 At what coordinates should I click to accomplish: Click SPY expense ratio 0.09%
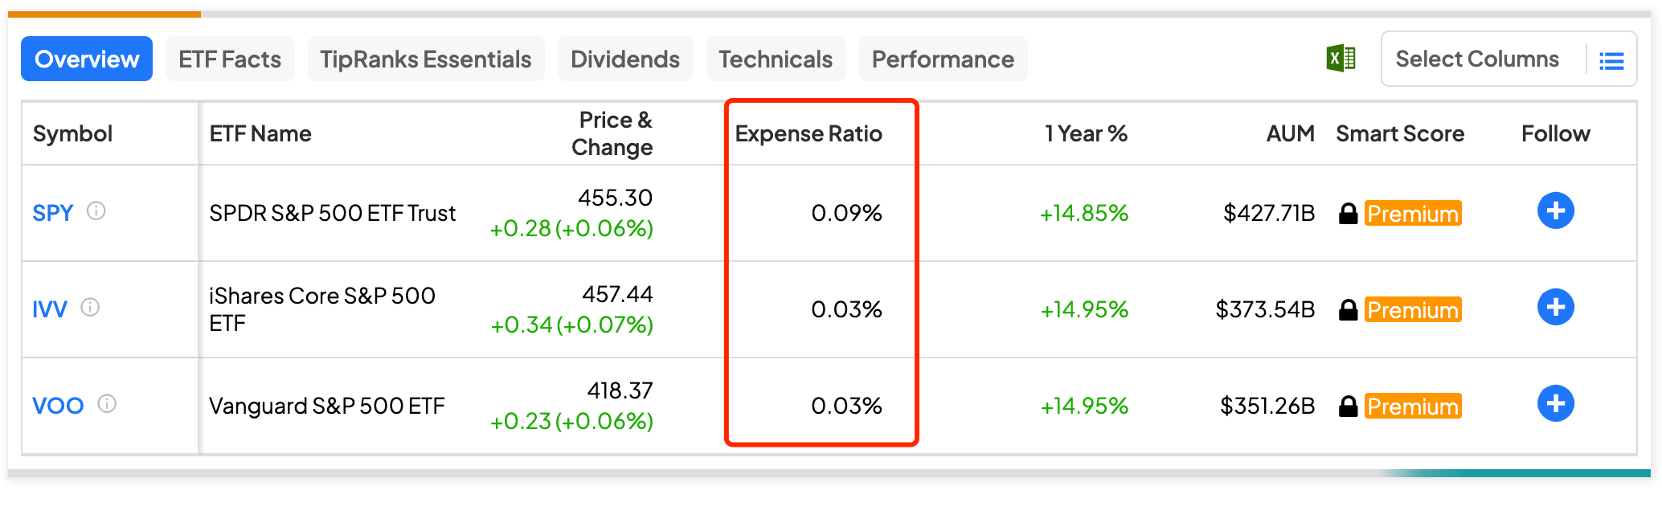click(x=847, y=213)
